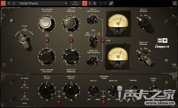Click the 'MILAN' studio label
Image resolution: width=178 pixels, height=108 pixels.
[x=31, y=33]
